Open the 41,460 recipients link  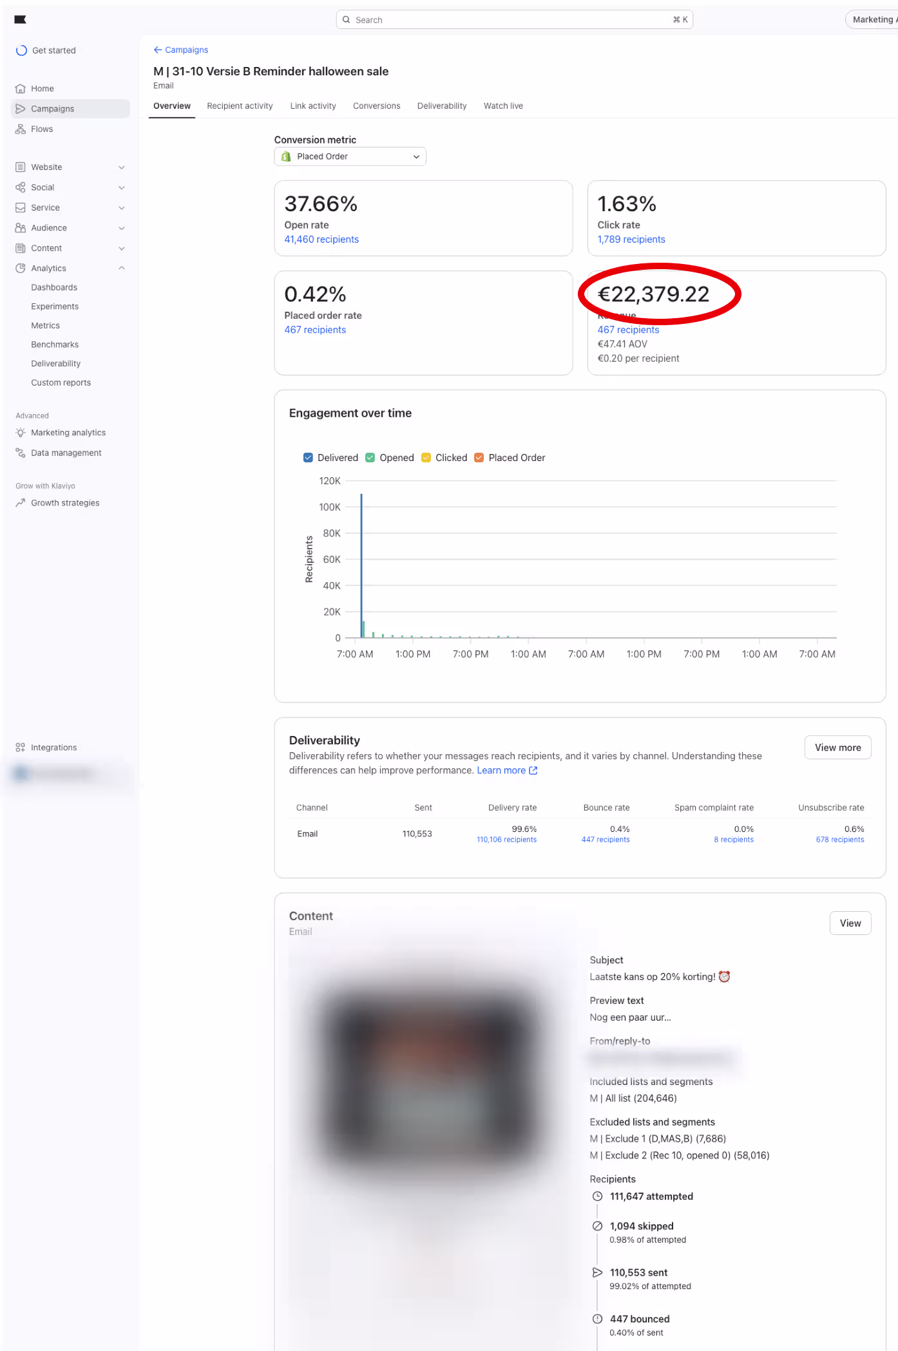[x=321, y=240]
